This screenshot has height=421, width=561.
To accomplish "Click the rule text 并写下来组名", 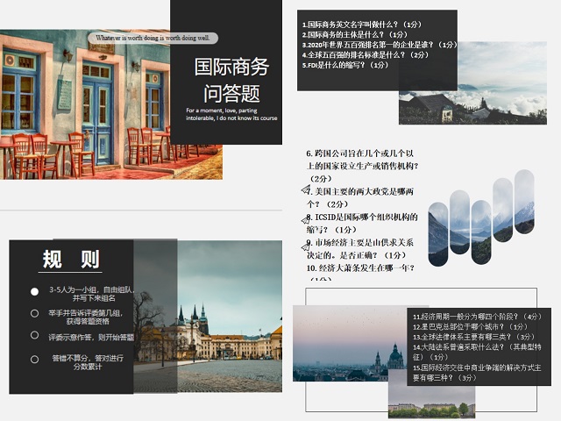I will tap(94, 298).
